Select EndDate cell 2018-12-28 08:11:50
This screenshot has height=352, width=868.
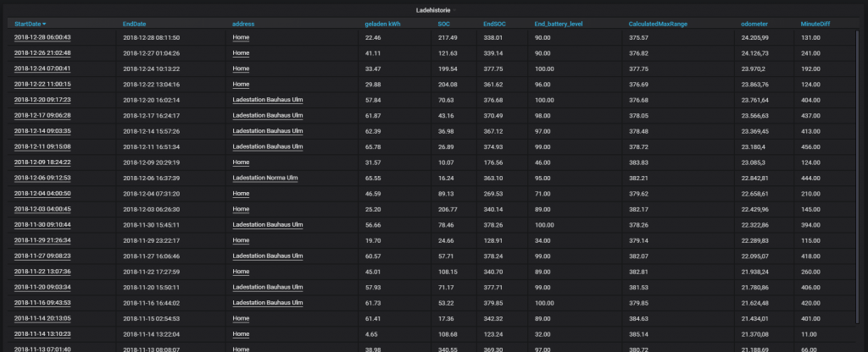(x=151, y=37)
